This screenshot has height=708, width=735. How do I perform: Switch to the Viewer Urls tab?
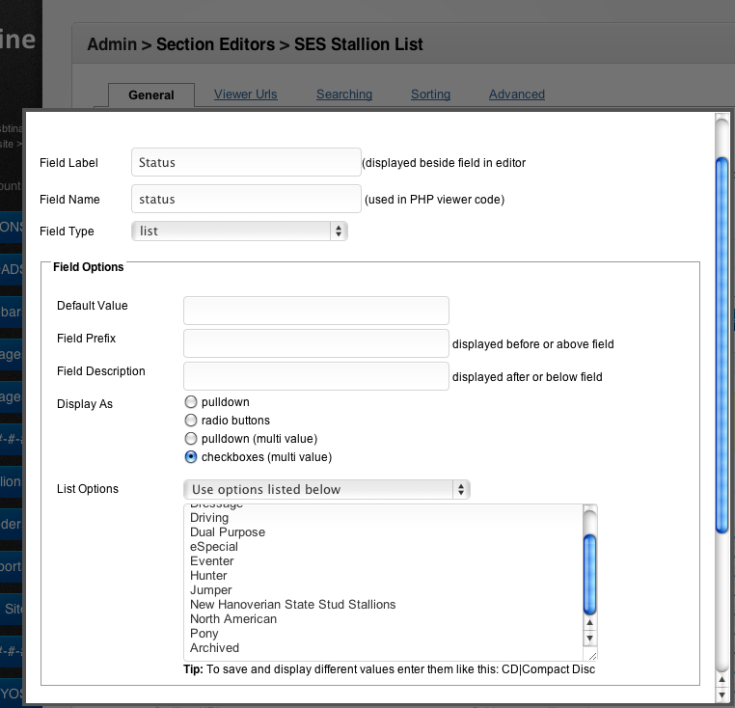(x=245, y=95)
